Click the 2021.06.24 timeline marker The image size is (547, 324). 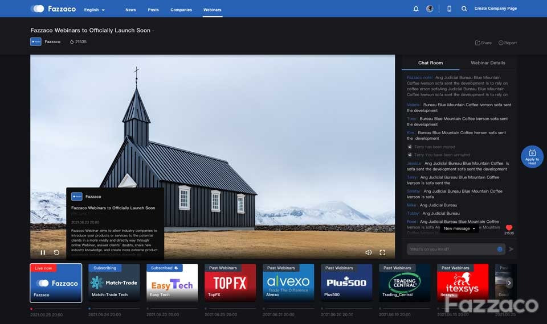point(89,309)
